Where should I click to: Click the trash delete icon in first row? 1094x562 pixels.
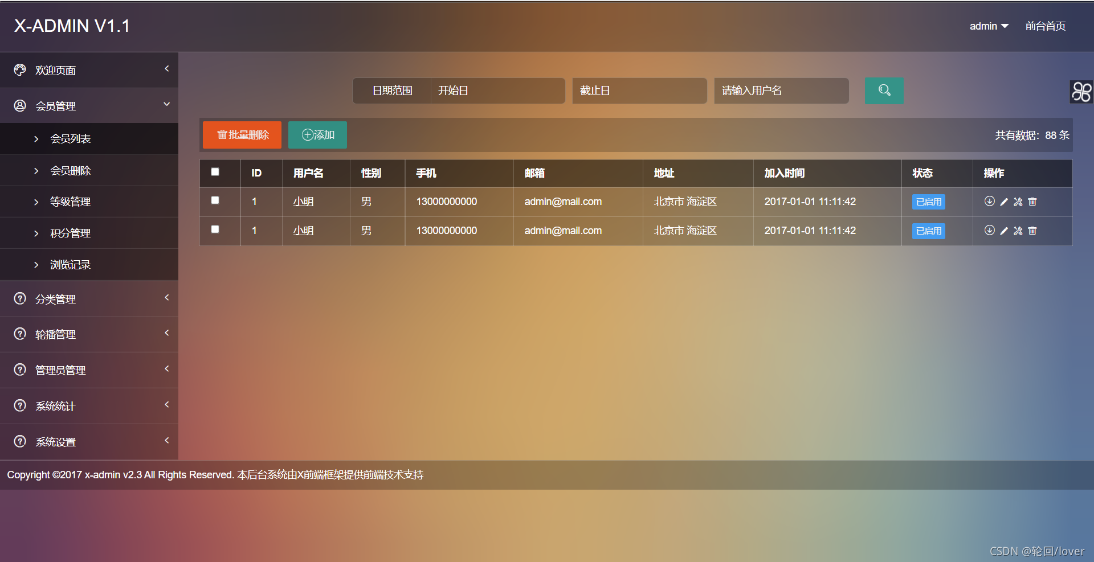(x=1032, y=202)
